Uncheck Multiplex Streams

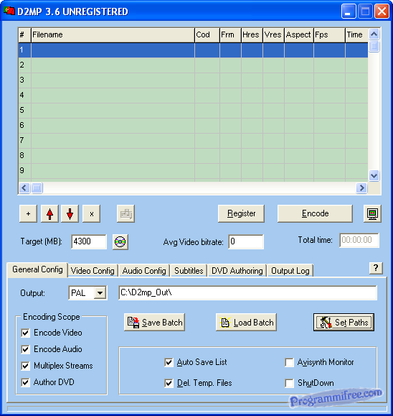point(25,366)
